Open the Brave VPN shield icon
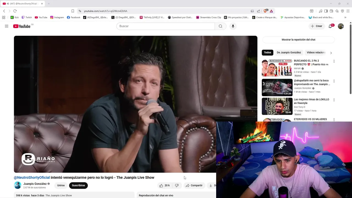The height and width of the screenshot is (198, 352). point(342,11)
